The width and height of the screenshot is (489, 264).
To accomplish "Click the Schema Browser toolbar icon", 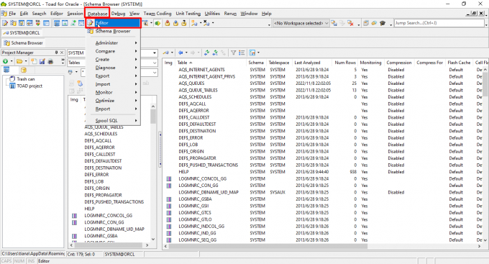I will [x=13, y=23].
